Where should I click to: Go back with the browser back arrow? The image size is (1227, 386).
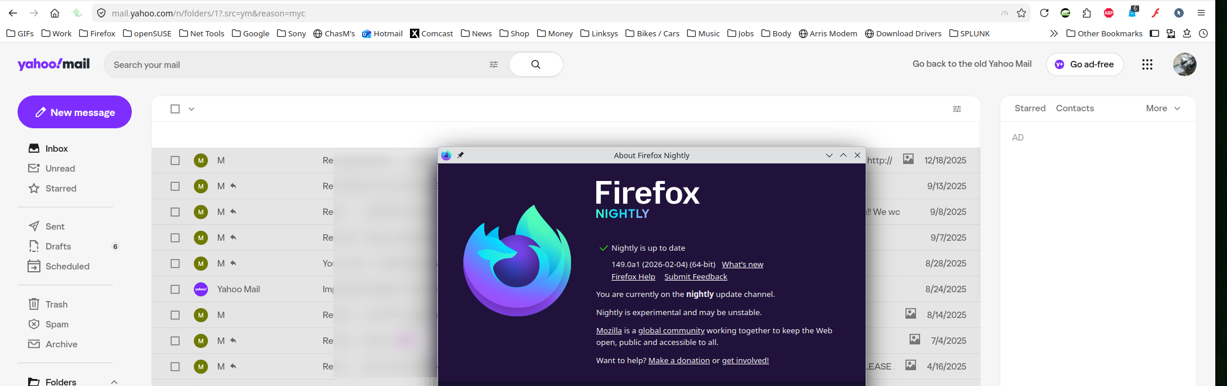[x=13, y=13]
